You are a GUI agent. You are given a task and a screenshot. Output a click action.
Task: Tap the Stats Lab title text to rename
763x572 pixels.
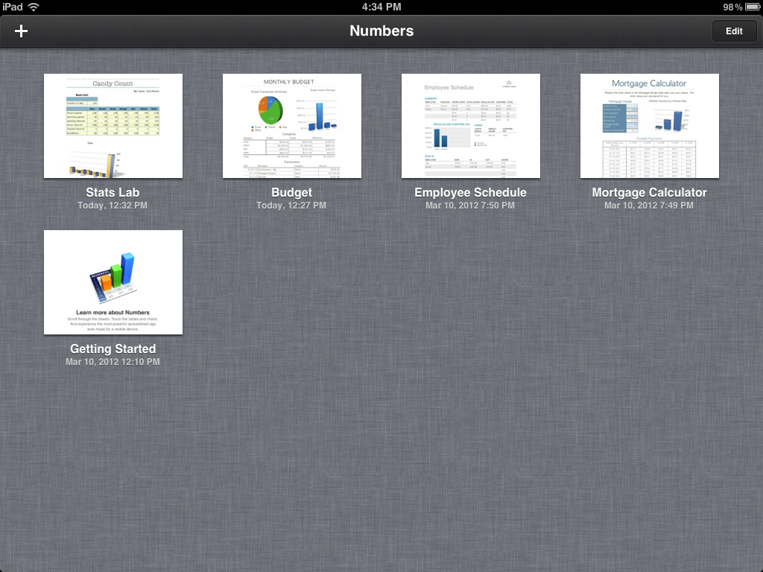point(113,192)
